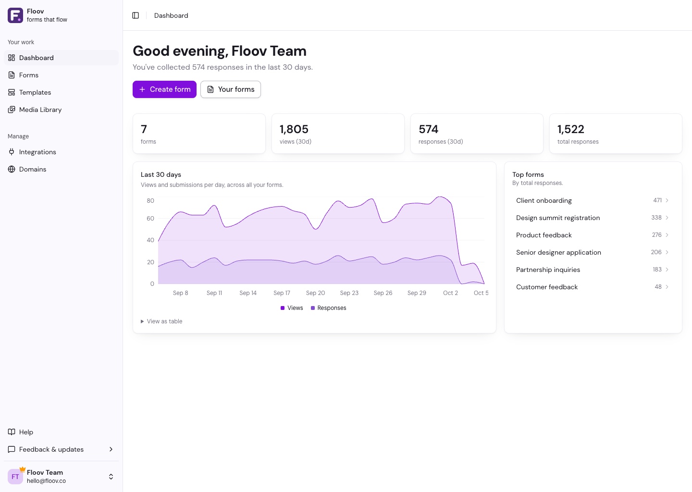Viewport: 692px width, 492px height.
Task: Toggle the Responses legend series
Action: click(x=329, y=308)
